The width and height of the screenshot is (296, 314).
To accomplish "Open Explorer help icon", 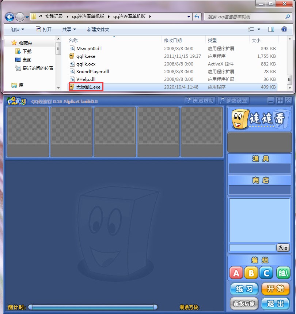I will pos(284,29).
